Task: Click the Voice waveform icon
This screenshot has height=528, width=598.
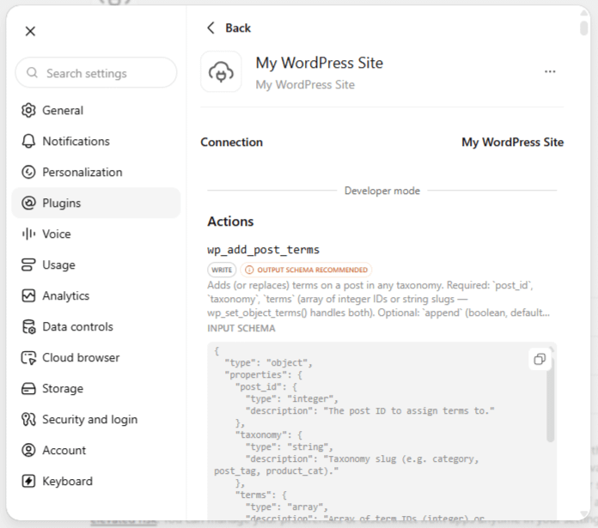Action: coord(28,234)
